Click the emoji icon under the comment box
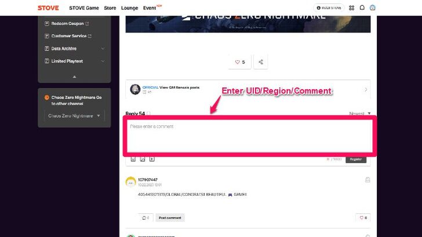This screenshot has height=237, width=422. [x=133, y=159]
